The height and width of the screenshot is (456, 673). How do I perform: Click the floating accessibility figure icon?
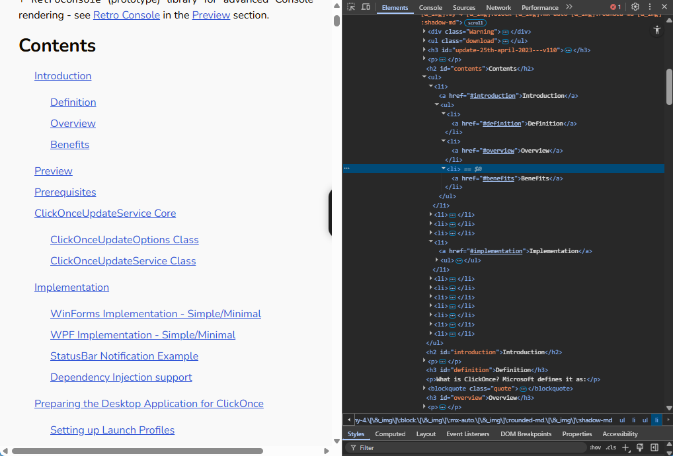(x=656, y=30)
